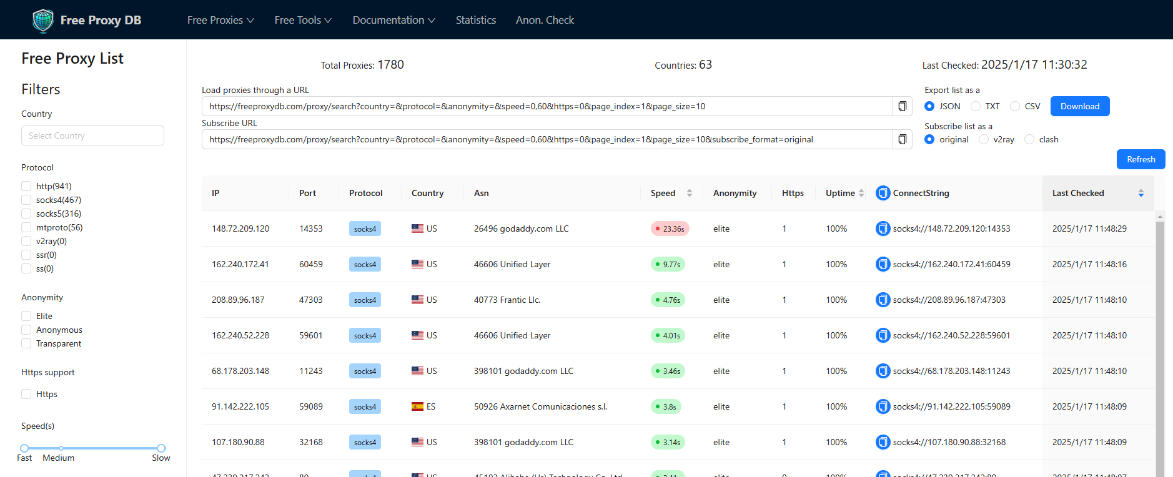Choose v2ray subscribe format
1173x477 pixels.
pyautogui.click(x=984, y=139)
